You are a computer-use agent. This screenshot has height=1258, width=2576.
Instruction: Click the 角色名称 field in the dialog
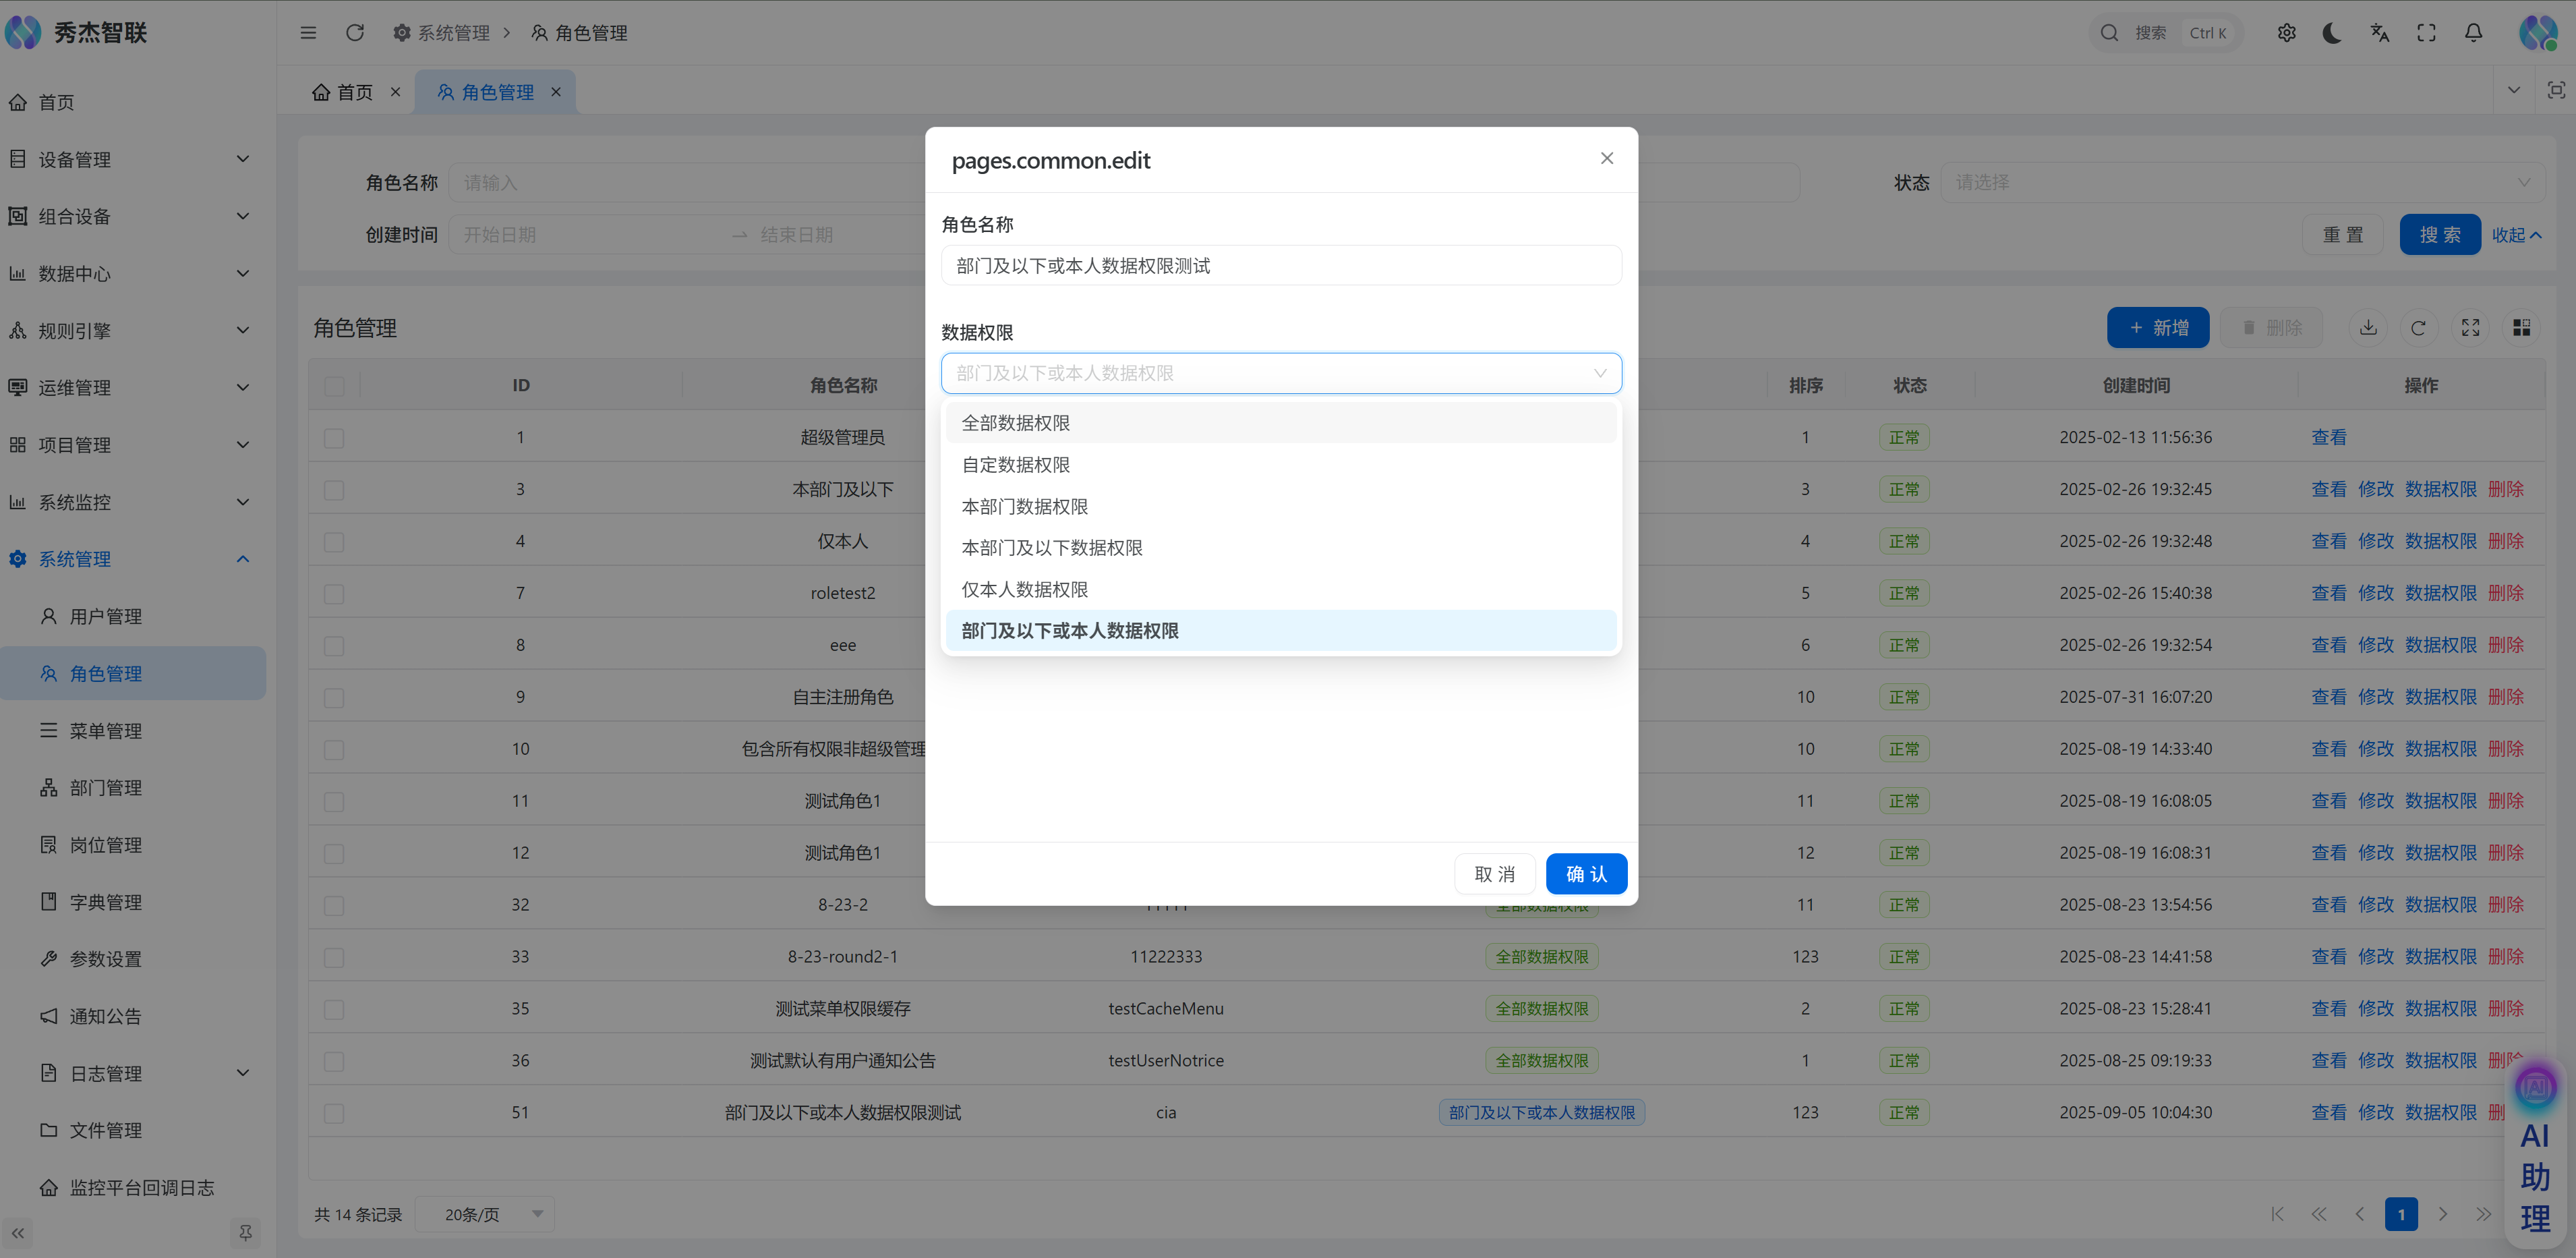tap(1280, 266)
